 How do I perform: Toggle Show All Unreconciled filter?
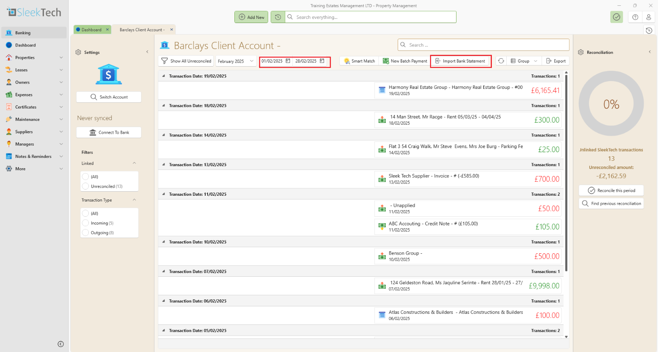point(186,61)
